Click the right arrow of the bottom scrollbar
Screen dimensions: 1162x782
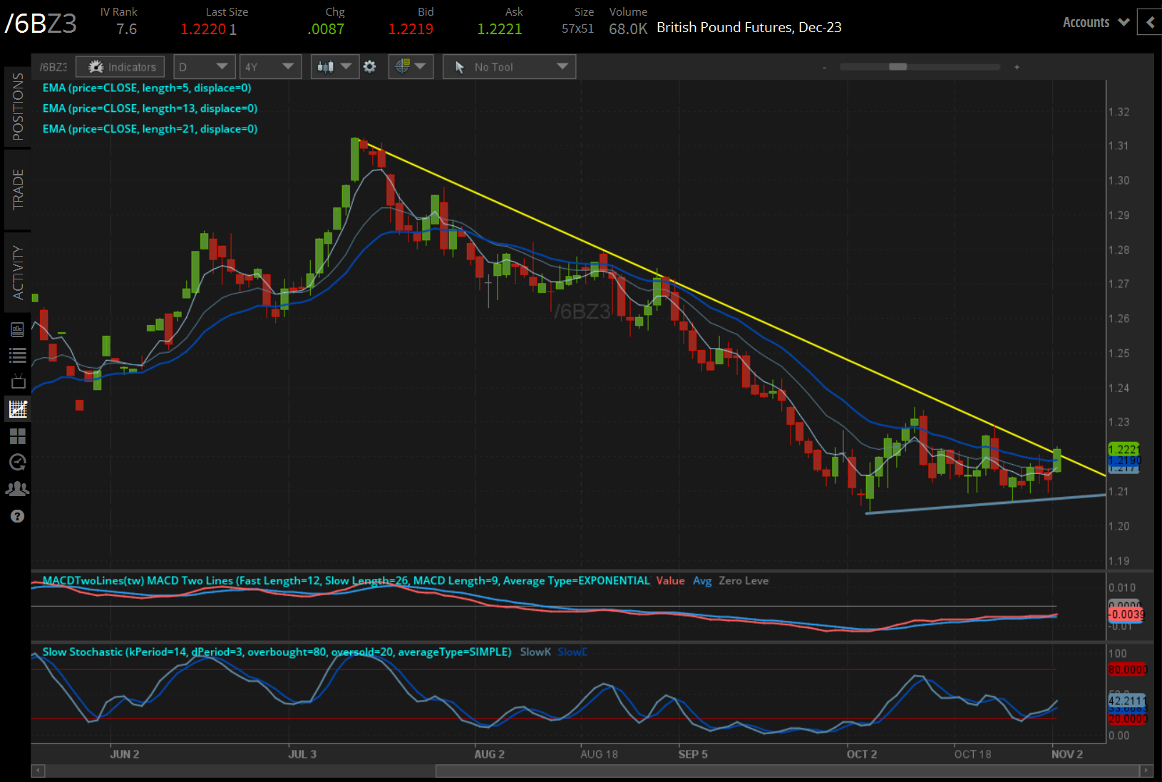click(1146, 771)
